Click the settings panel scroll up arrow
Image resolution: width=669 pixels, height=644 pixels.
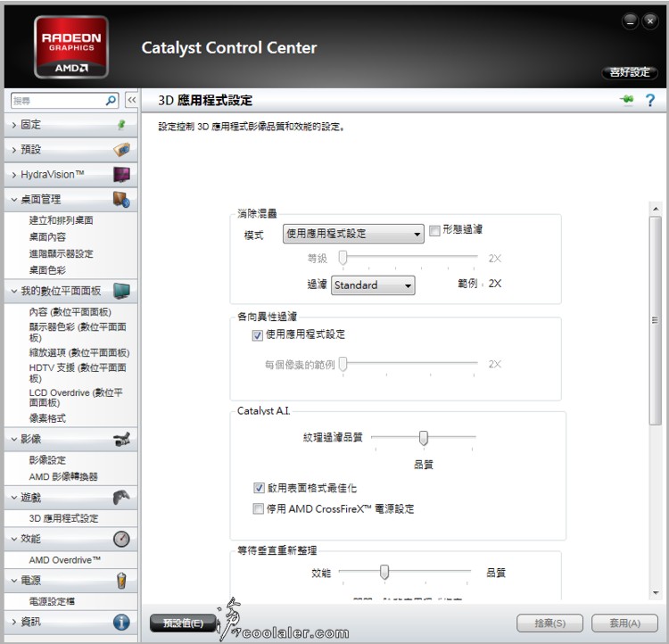point(656,209)
